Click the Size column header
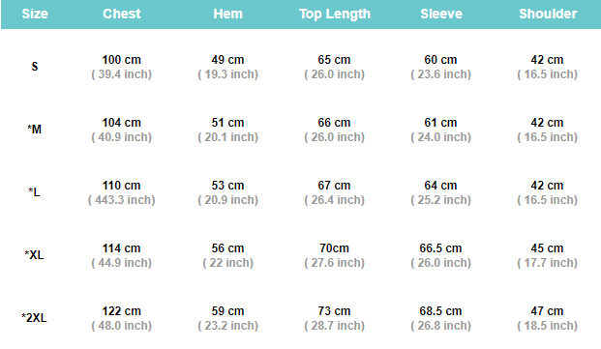Screen dimensions: 601x349 (35, 14)
